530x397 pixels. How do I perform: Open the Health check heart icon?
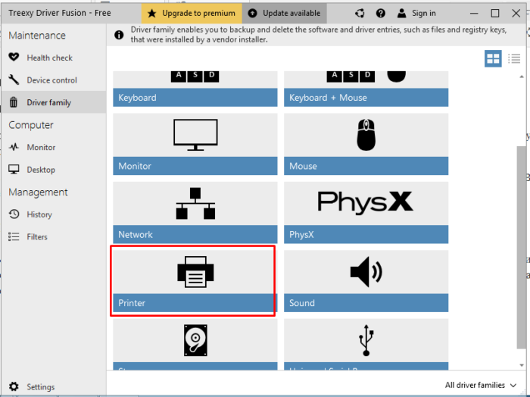(x=14, y=57)
